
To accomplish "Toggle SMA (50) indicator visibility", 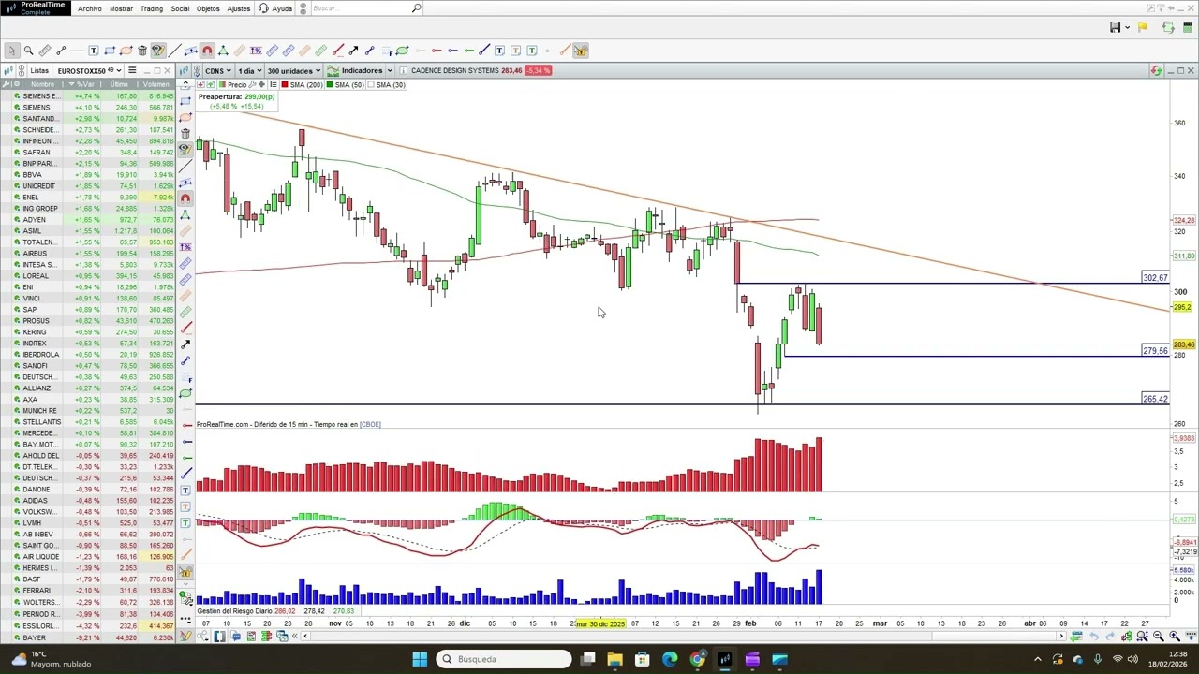I will 346,85.
